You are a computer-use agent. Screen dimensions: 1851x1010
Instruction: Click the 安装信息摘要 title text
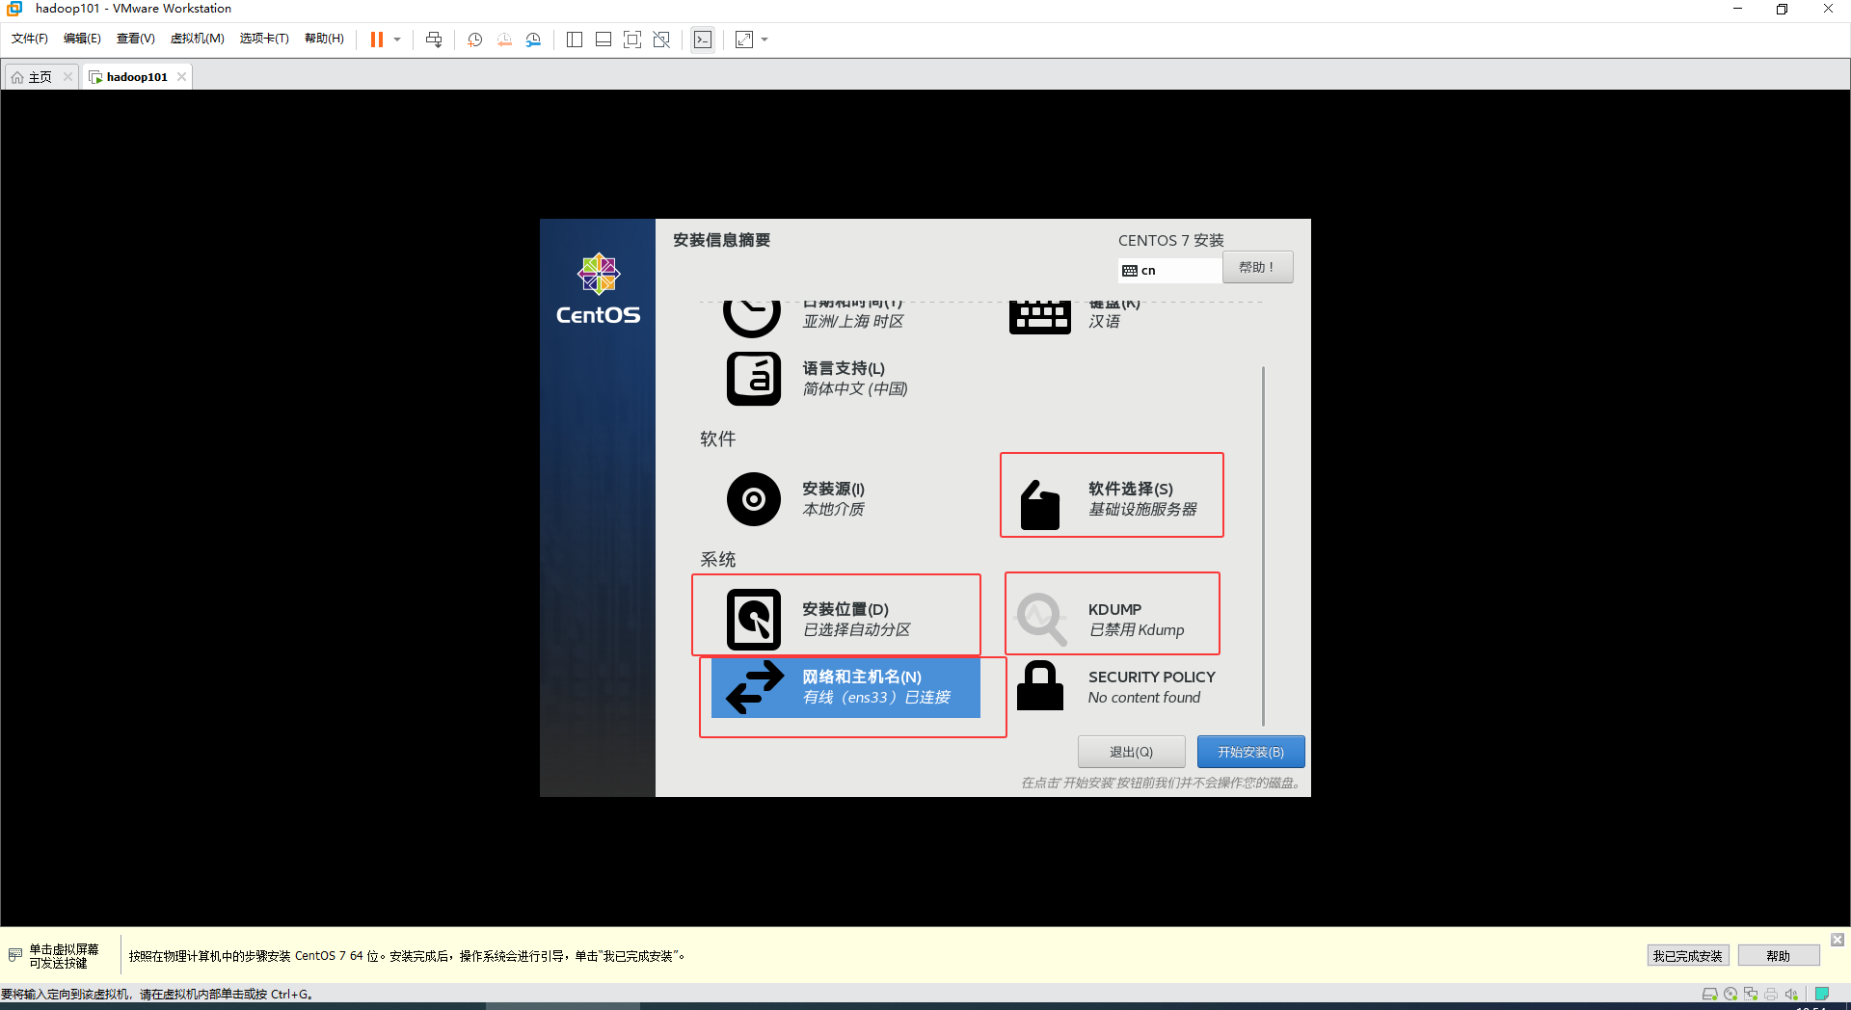[721, 240]
